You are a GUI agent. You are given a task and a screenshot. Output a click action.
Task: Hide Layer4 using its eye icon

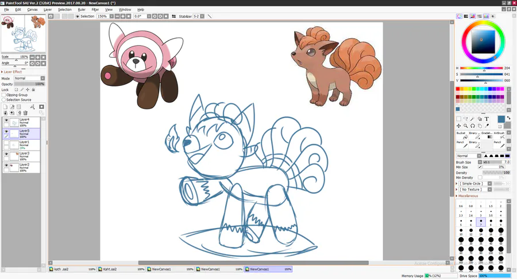pyautogui.click(x=6, y=120)
